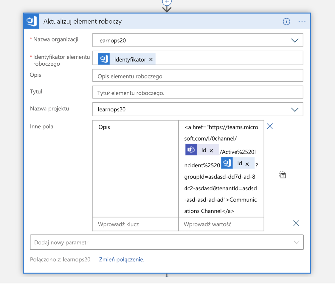Click the Wprowadź wartość field
The image size is (335, 284).
point(221,224)
